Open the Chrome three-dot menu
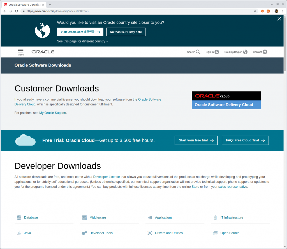The height and width of the screenshot is (249, 287). (x=283, y=11)
